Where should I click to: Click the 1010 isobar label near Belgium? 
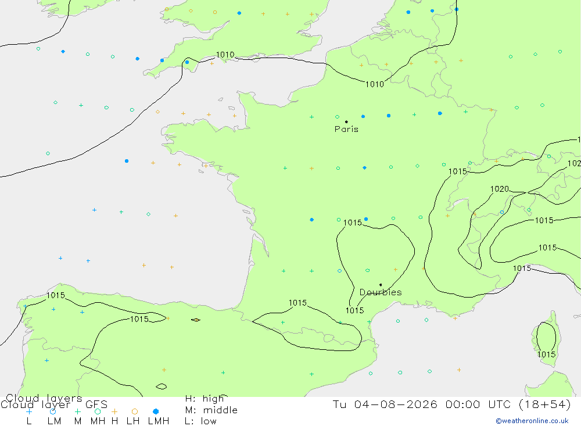pyautogui.click(x=375, y=84)
